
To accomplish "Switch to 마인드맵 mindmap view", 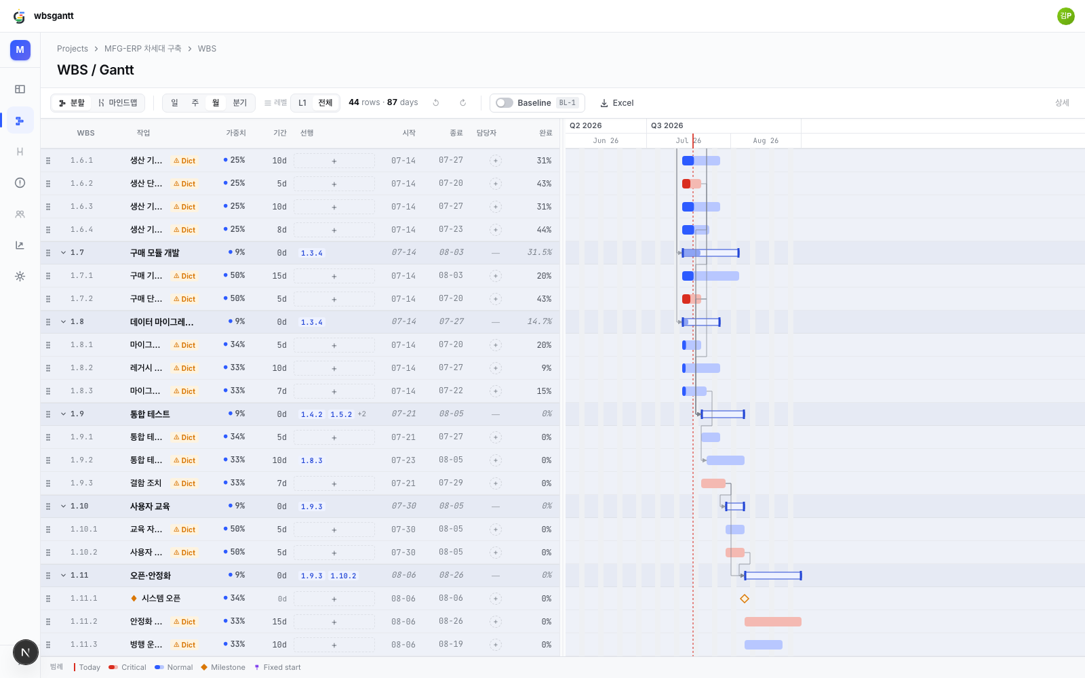I will [x=118, y=103].
